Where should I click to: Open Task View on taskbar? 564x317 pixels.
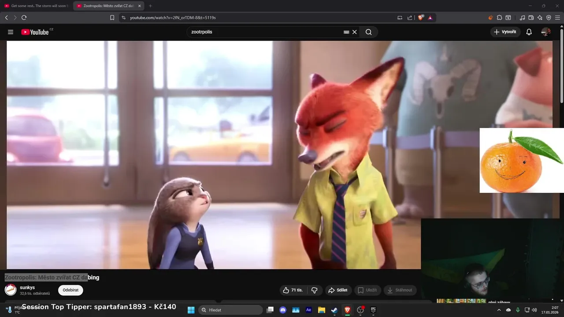click(270, 310)
